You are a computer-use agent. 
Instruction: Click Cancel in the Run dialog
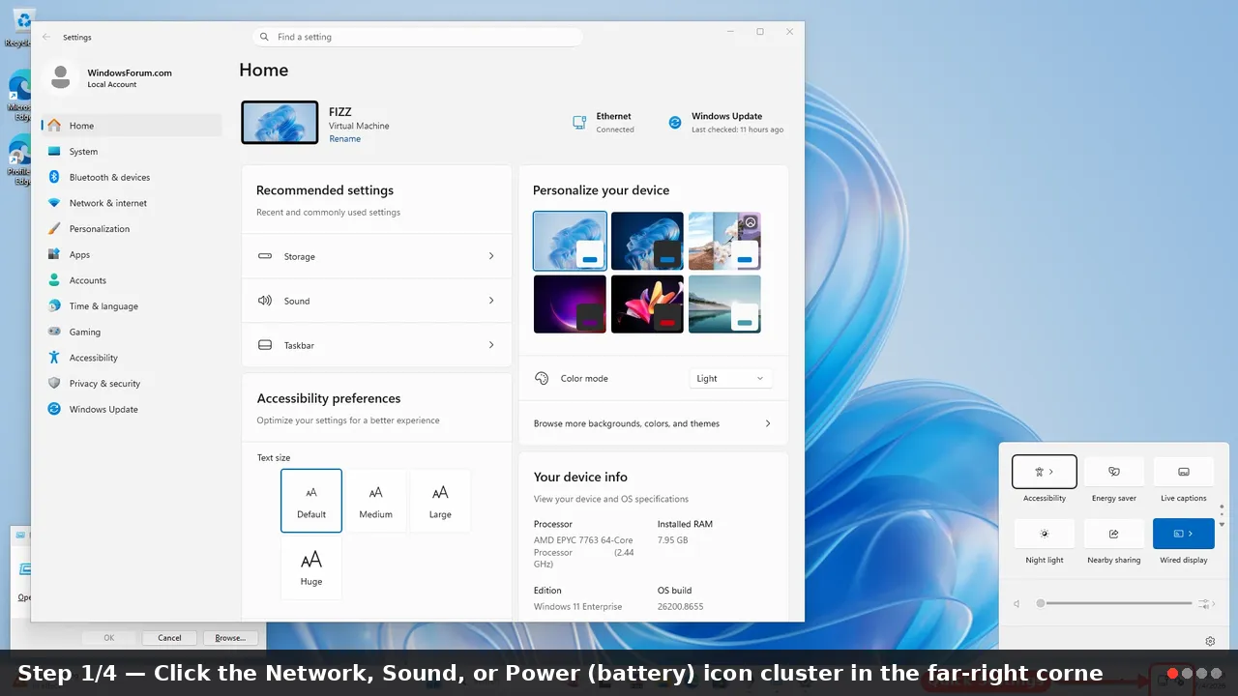[169, 638]
